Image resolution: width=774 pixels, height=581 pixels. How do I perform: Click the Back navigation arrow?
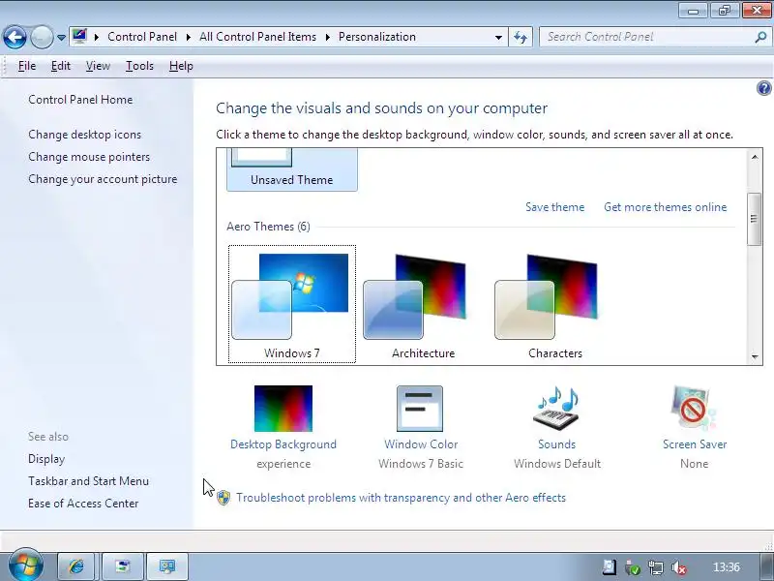15,37
